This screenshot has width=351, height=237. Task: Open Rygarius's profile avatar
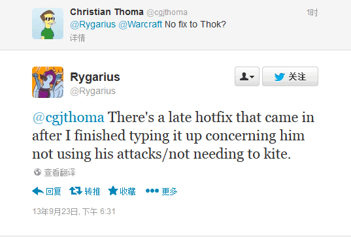(48, 82)
